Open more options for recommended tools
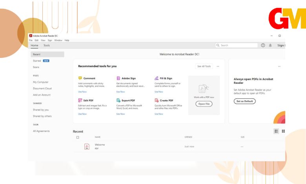The width and height of the screenshot is (306, 184). (x=218, y=67)
